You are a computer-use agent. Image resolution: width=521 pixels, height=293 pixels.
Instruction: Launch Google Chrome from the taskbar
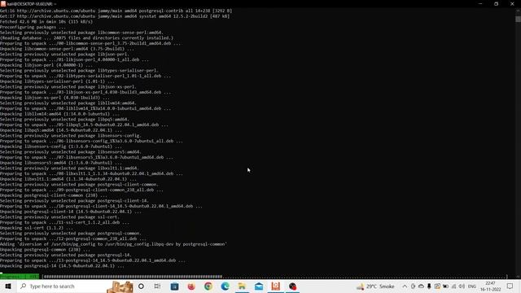[208, 286]
